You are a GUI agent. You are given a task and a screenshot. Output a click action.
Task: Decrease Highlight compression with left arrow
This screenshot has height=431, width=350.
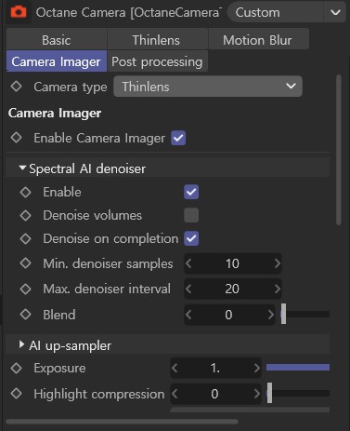point(175,394)
